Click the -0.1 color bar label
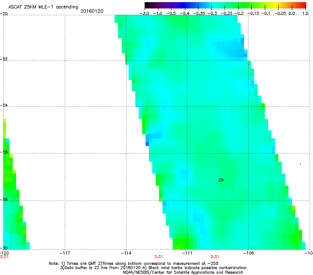Viewport: 313px width, 275px height. pos(266,14)
